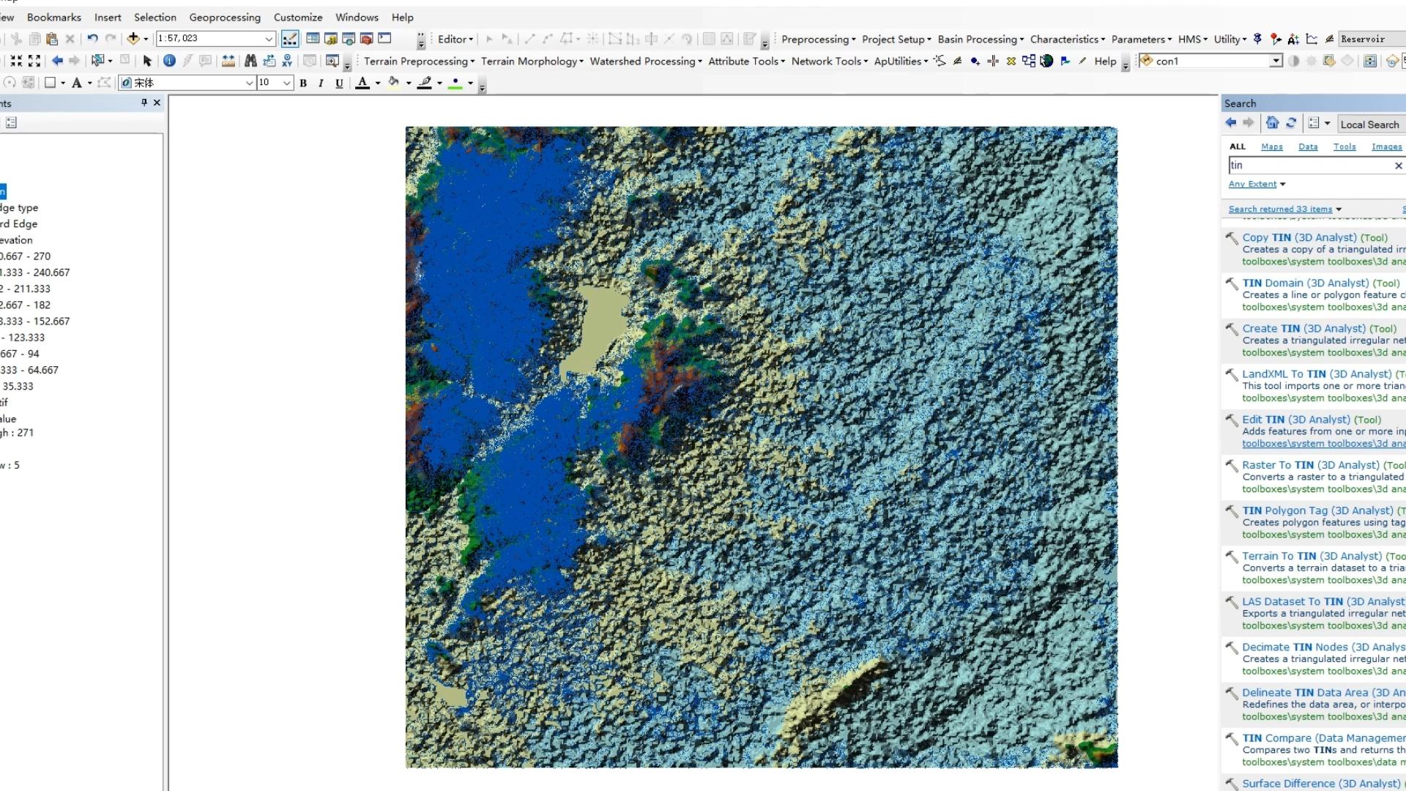Click the Fixed Zoom In icon
The width and height of the screenshot is (1406, 791).
pos(16,61)
